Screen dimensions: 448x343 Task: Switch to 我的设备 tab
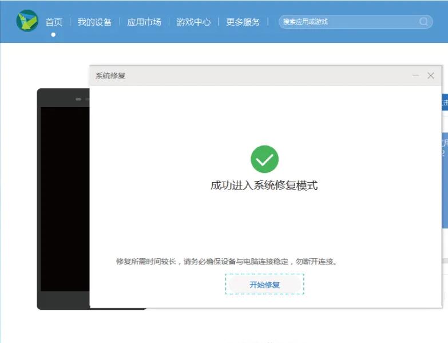pos(94,22)
